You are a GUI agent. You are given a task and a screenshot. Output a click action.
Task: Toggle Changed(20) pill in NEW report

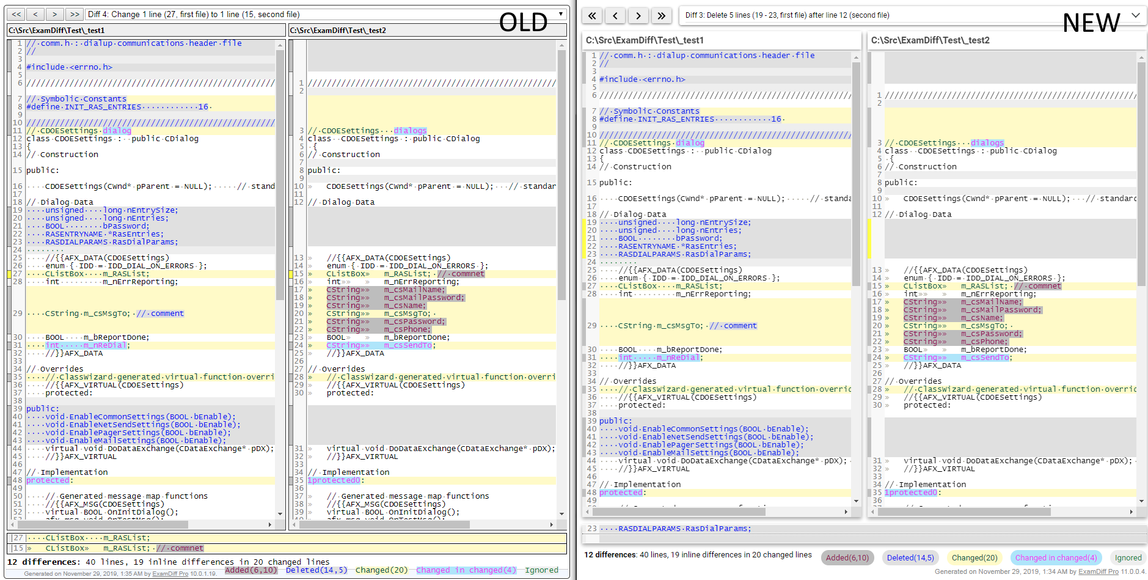(974, 557)
